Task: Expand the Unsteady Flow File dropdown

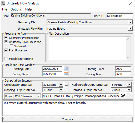Action: [130, 29]
